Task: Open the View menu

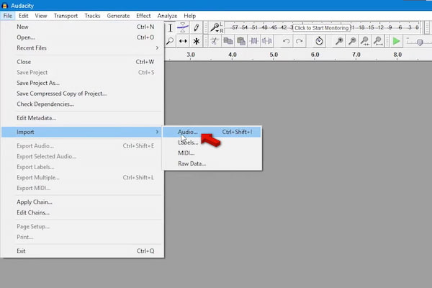Action: click(41, 16)
